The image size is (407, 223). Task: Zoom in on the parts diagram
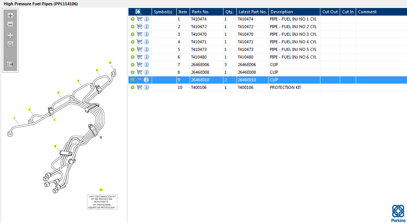click(10, 16)
